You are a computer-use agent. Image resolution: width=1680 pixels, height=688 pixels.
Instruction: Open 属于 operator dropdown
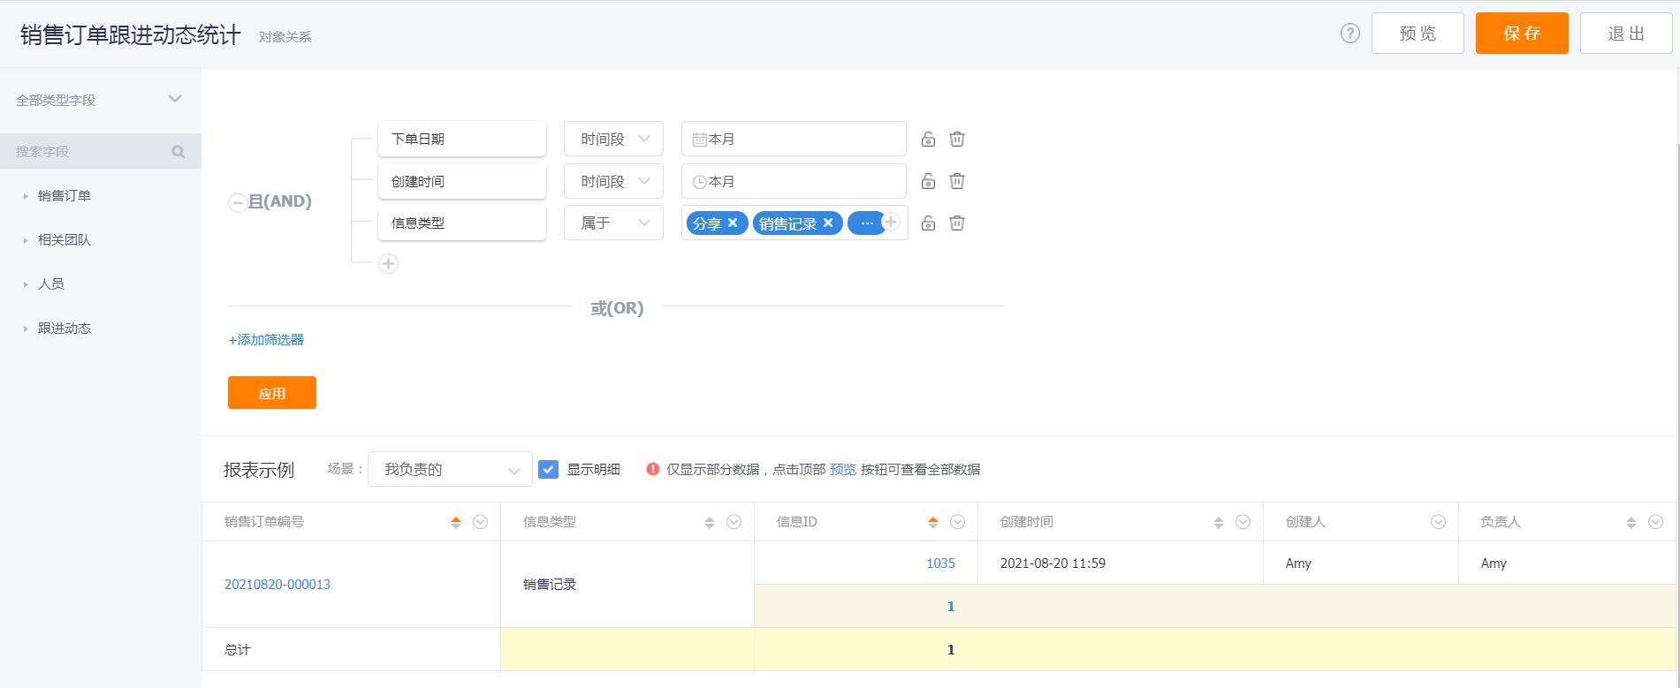pos(613,223)
